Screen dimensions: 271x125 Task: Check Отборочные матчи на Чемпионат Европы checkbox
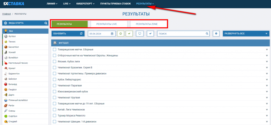click(55, 56)
